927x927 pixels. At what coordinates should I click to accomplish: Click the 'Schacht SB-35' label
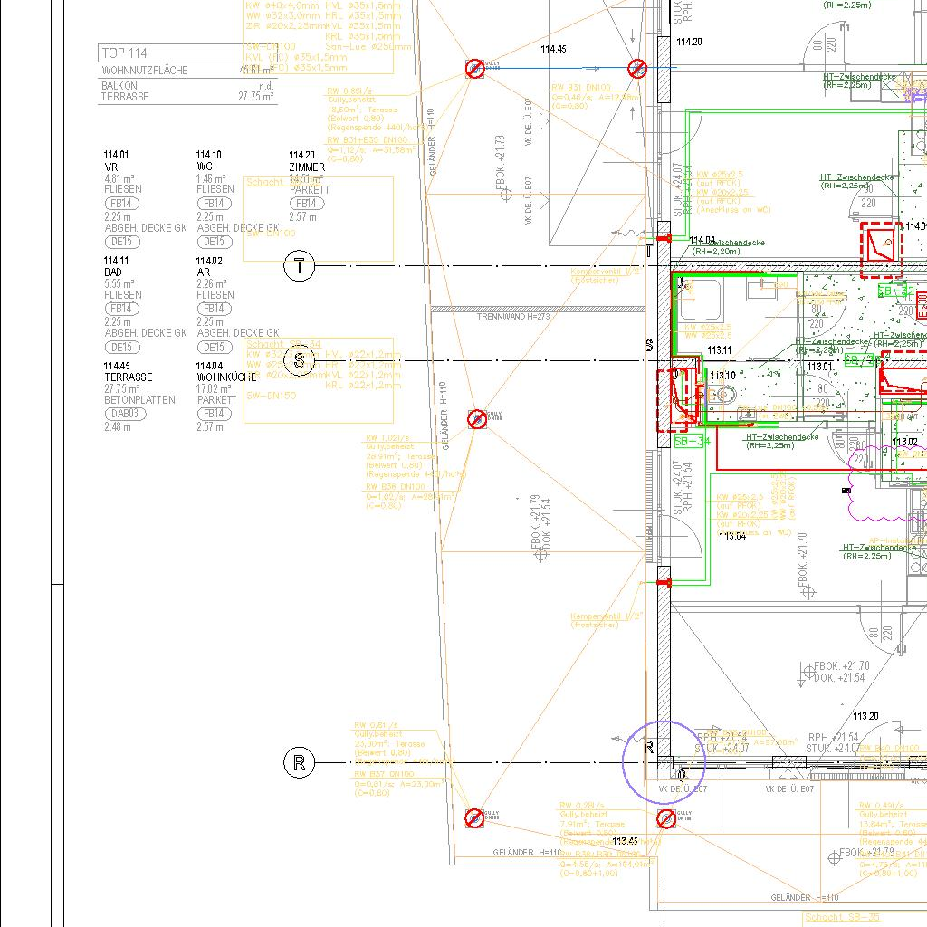(842, 918)
